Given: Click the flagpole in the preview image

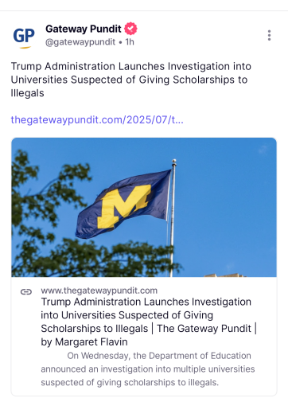Looking at the screenshot, I should point(173,217).
